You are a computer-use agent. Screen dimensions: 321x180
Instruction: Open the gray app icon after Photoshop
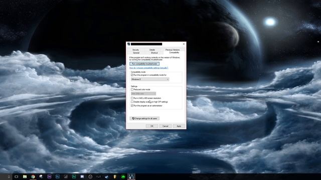66,176
